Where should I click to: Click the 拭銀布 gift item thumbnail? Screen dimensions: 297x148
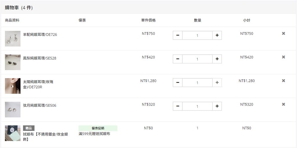tap(13, 133)
